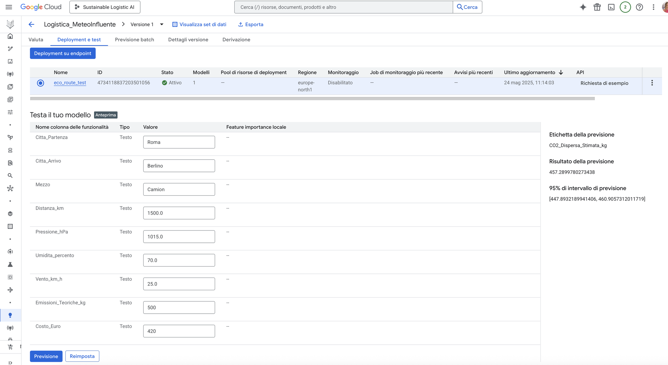Open the main hamburger navigation menu
Image resolution: width=668 pixels, height=365 pixels.
pos(9,7)
